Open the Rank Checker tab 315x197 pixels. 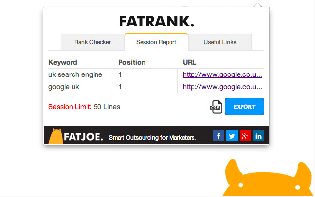93,42
